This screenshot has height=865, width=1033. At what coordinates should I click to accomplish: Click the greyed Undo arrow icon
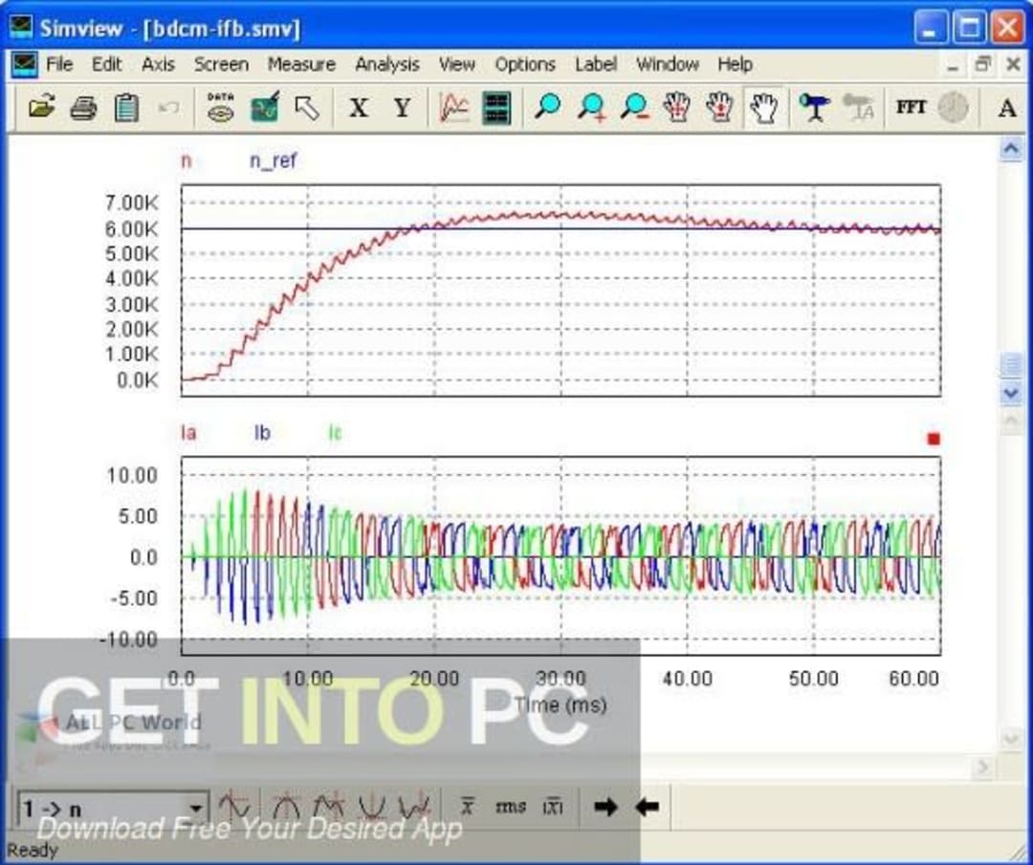(x=168, y=107)
